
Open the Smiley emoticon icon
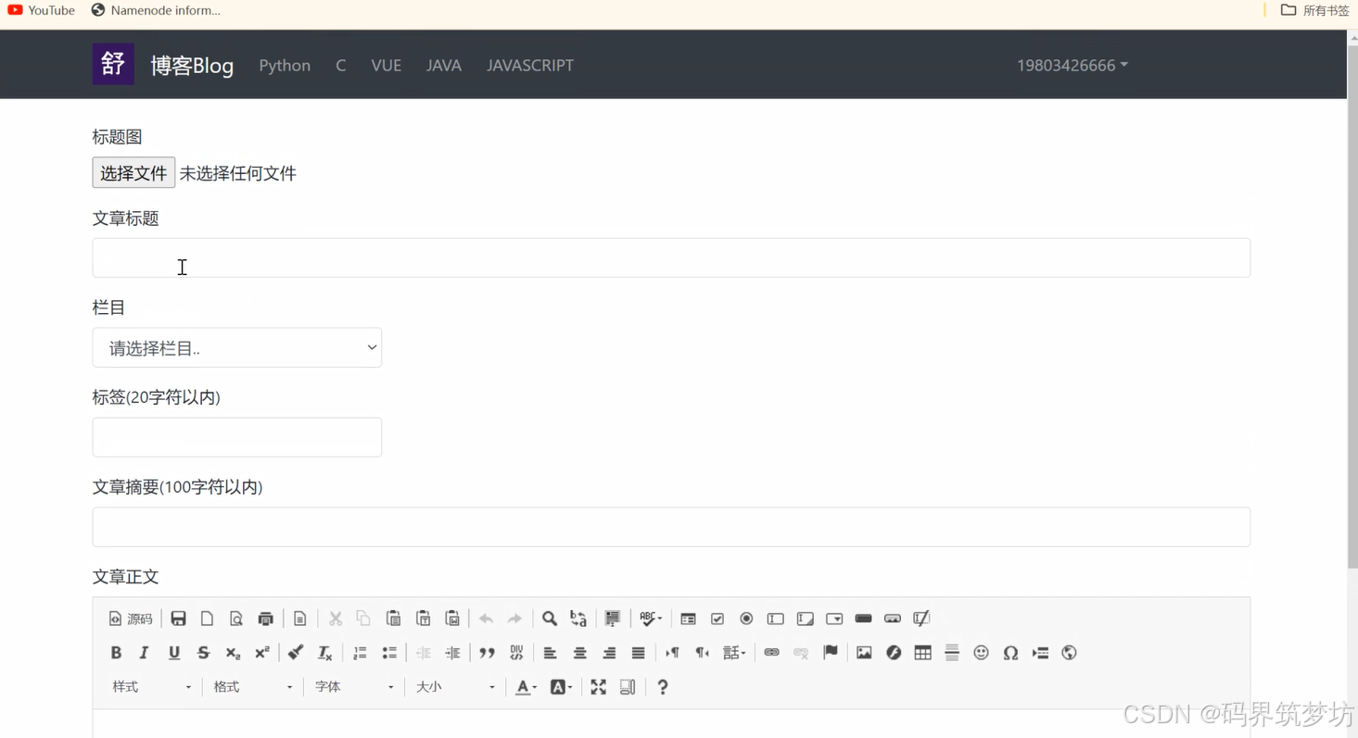[x=981, y=653]
